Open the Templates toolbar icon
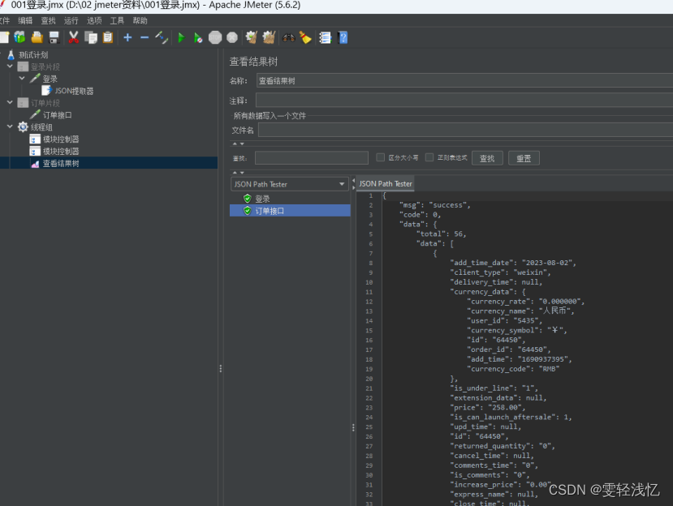This screenshot has width=673, height=506. click(x=19, y=38)
